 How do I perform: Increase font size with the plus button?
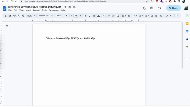(x=80, y=16)
